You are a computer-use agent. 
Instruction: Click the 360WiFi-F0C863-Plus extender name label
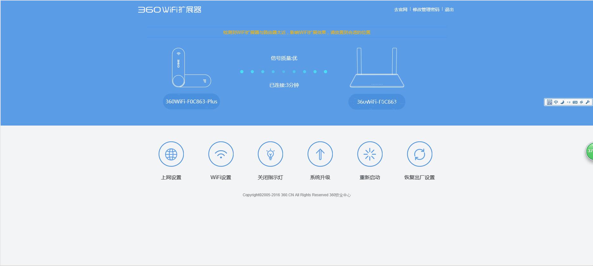(x=191, y=101)
